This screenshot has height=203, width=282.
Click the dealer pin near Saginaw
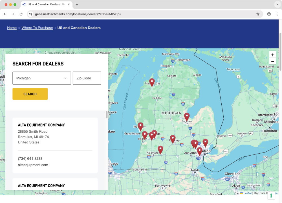pos(187,116)
